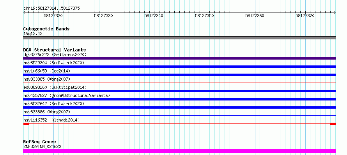The width and height of the screenshot is (347, 155).
Task: Click the blue nsv1066059 variant bar
Action: (179, 75)
